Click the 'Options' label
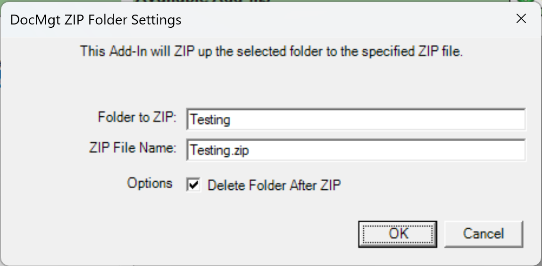Viewport: 542px width, 266px height. click(x=150, y=183)
